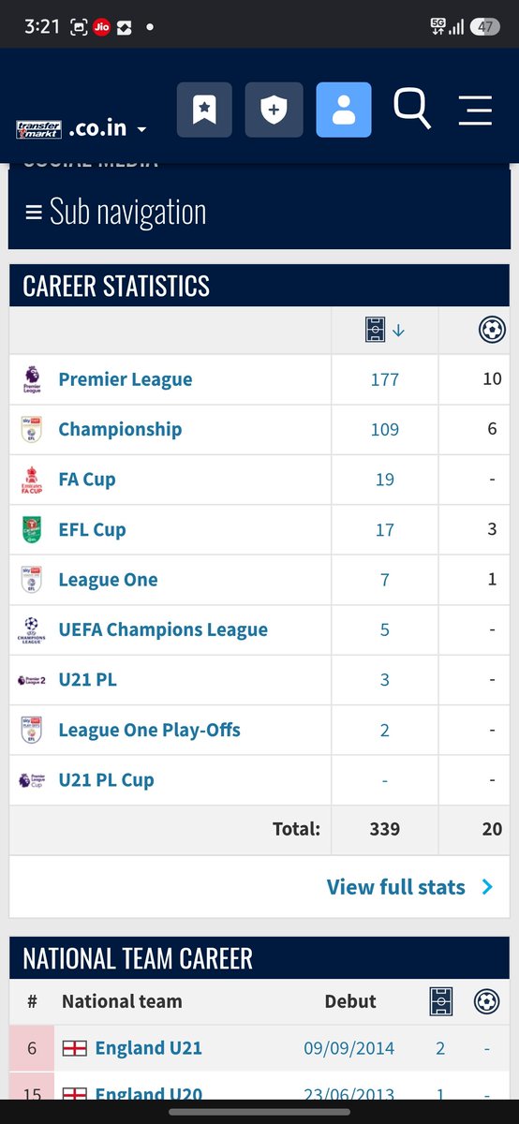Open the Premier League link
The height and width of the screenshot is (1124, 519).
[126, 379]
